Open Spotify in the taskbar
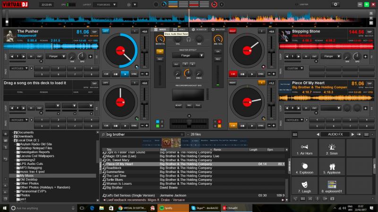The width and height of the screenshot is (378, 212). pos(173,208)
